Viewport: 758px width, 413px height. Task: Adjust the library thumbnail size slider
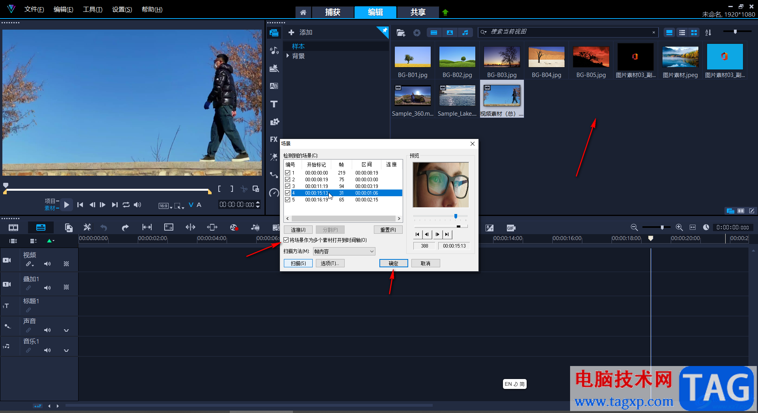click(735, 32)
